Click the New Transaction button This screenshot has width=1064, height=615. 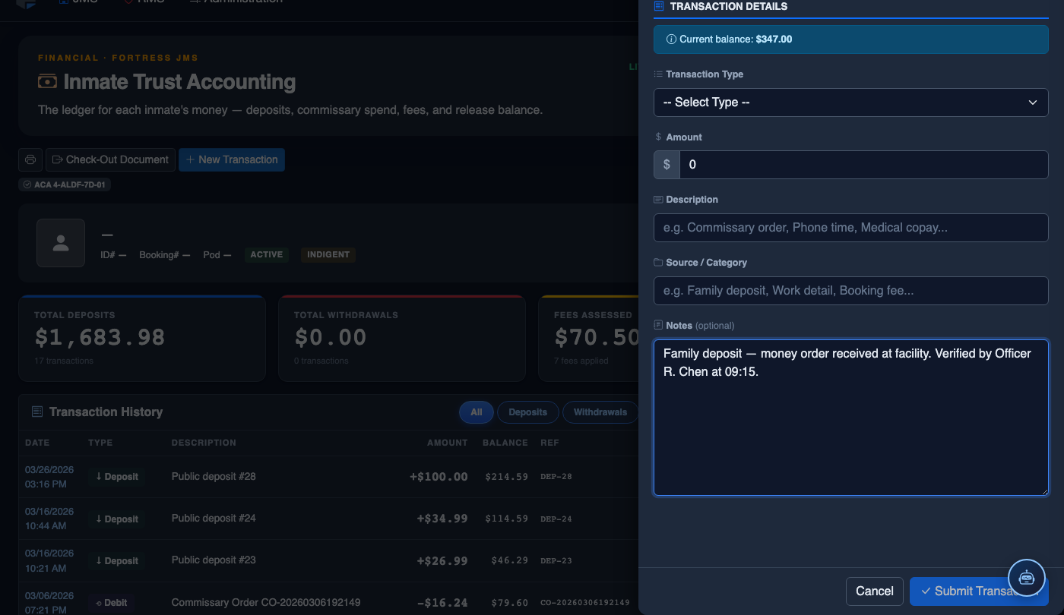tap(232, 159)
